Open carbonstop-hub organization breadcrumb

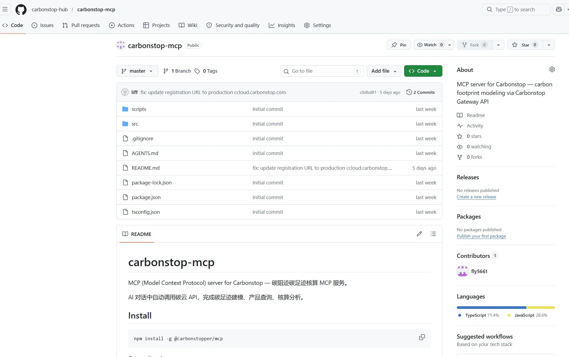(x=50, y=10)
